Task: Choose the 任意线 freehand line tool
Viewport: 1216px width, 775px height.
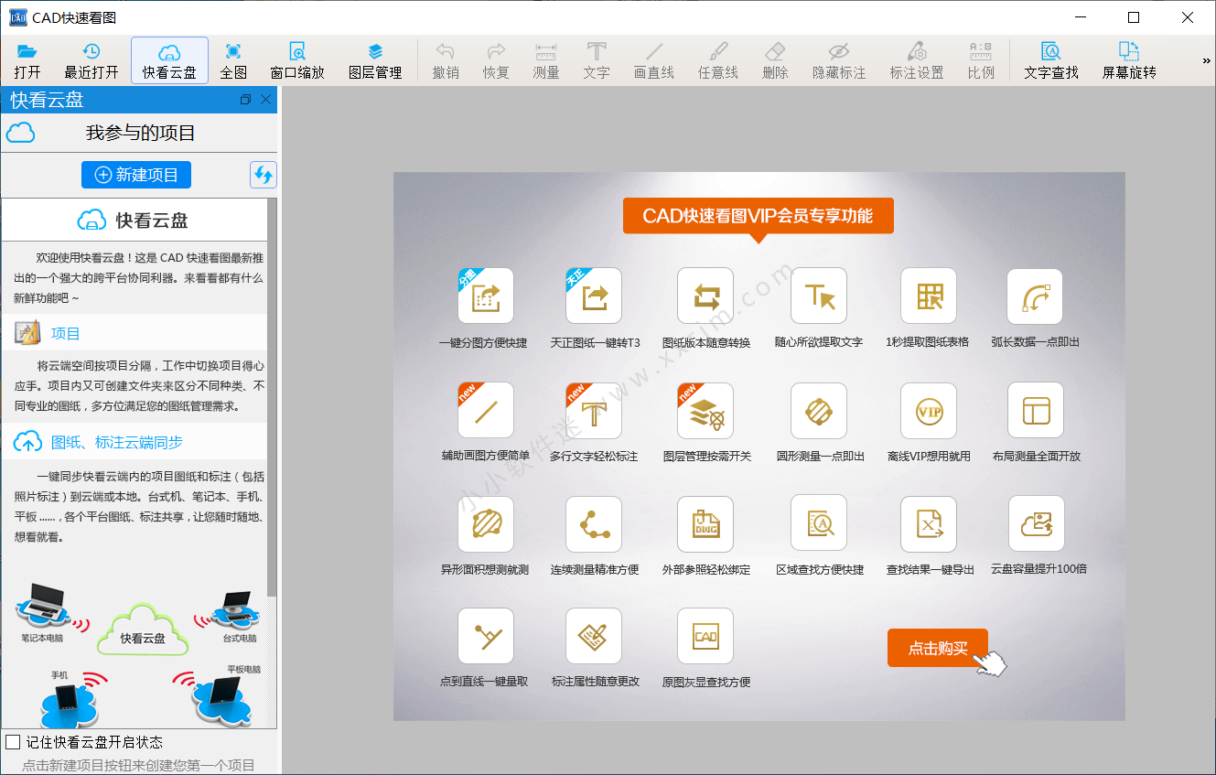Action: pos(718,60)
